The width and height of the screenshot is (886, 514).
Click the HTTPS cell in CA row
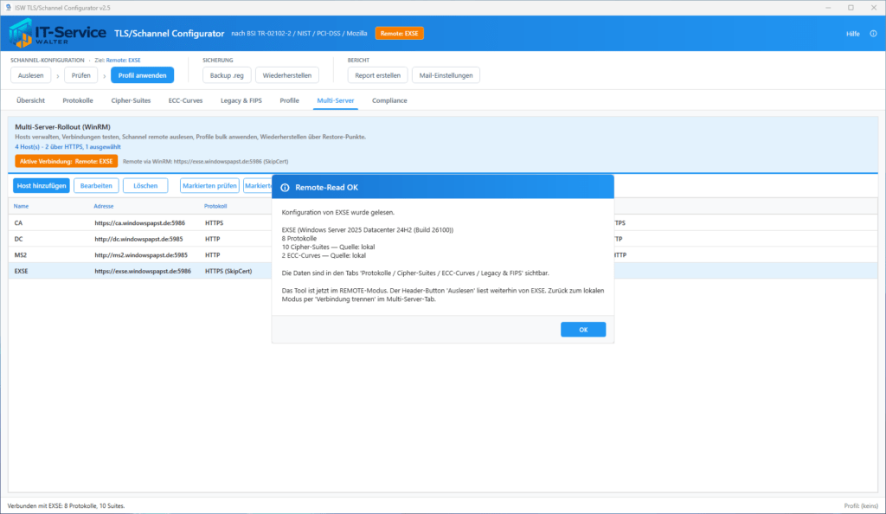tap(215, 223)
